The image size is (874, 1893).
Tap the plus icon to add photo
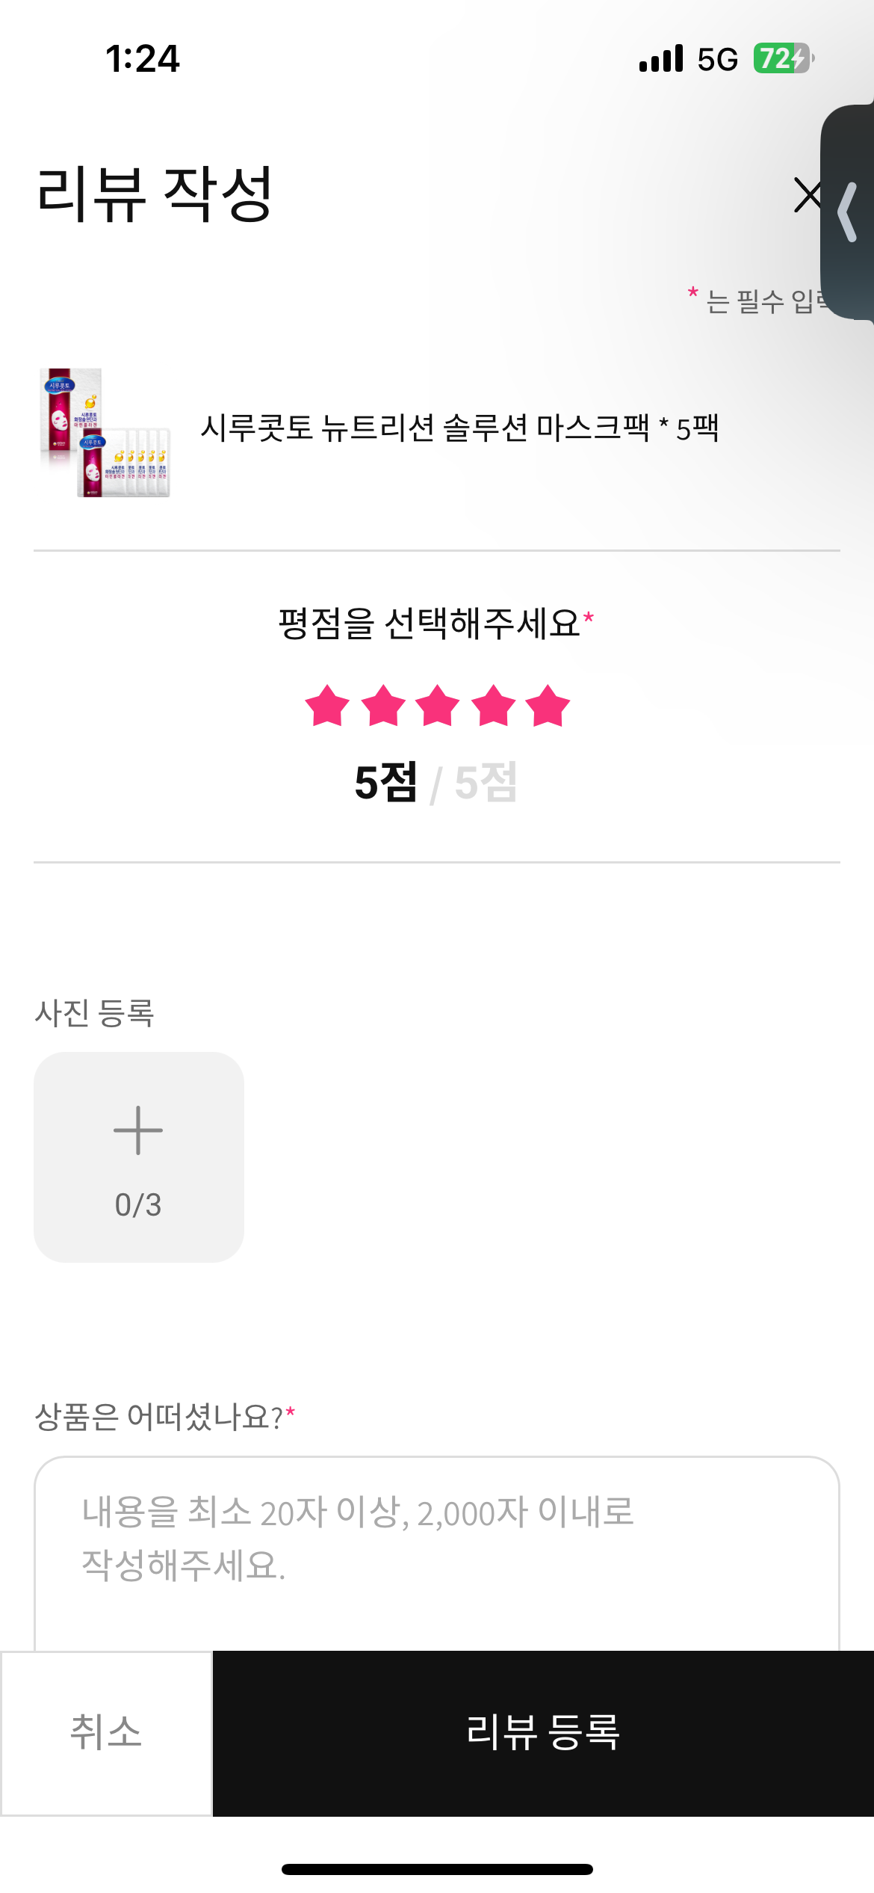pyautogui.click(x=138, y=1130)
